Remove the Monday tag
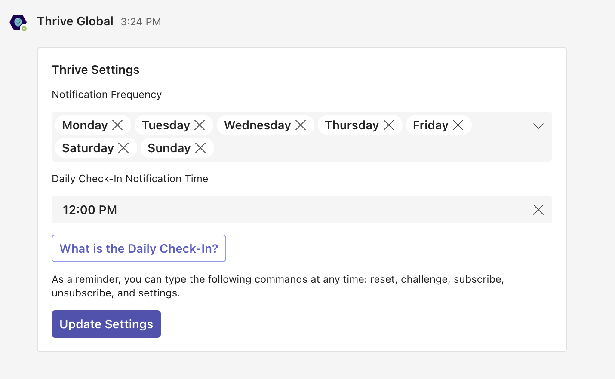Screen dimensions: 615x379 tap(117, 125)
